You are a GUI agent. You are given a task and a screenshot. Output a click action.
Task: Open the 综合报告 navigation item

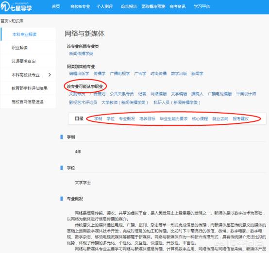(x=129, y=6)
